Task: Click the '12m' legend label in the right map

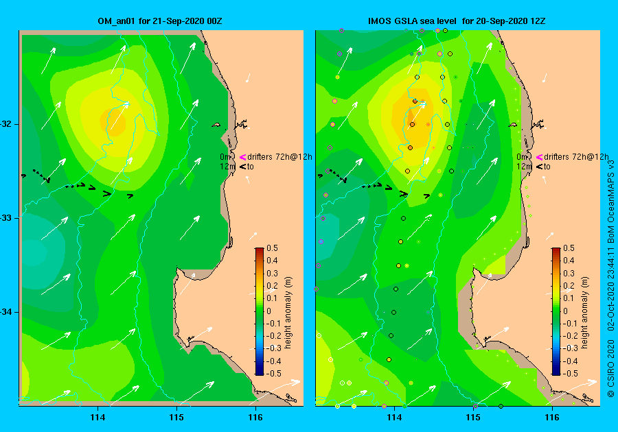Action: click(525, 167)
